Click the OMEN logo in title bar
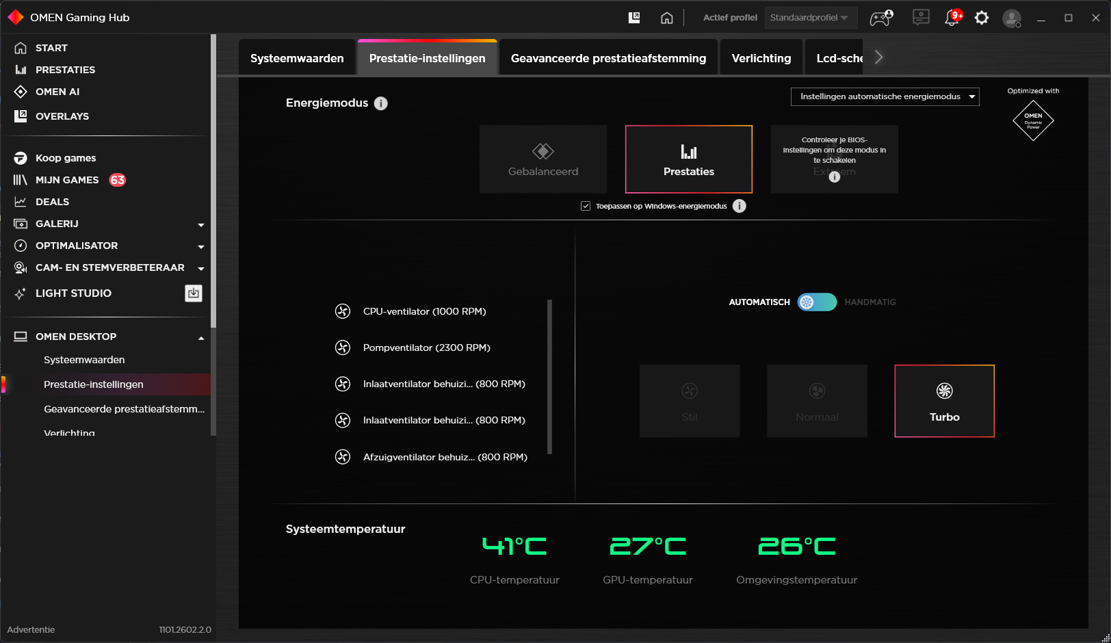1111x643 pixels. pos(16,17)
